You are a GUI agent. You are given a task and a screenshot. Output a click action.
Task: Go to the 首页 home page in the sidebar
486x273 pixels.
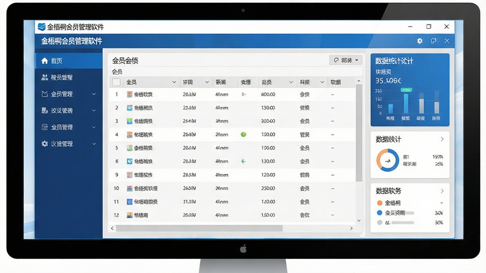(x=68, y=61)
